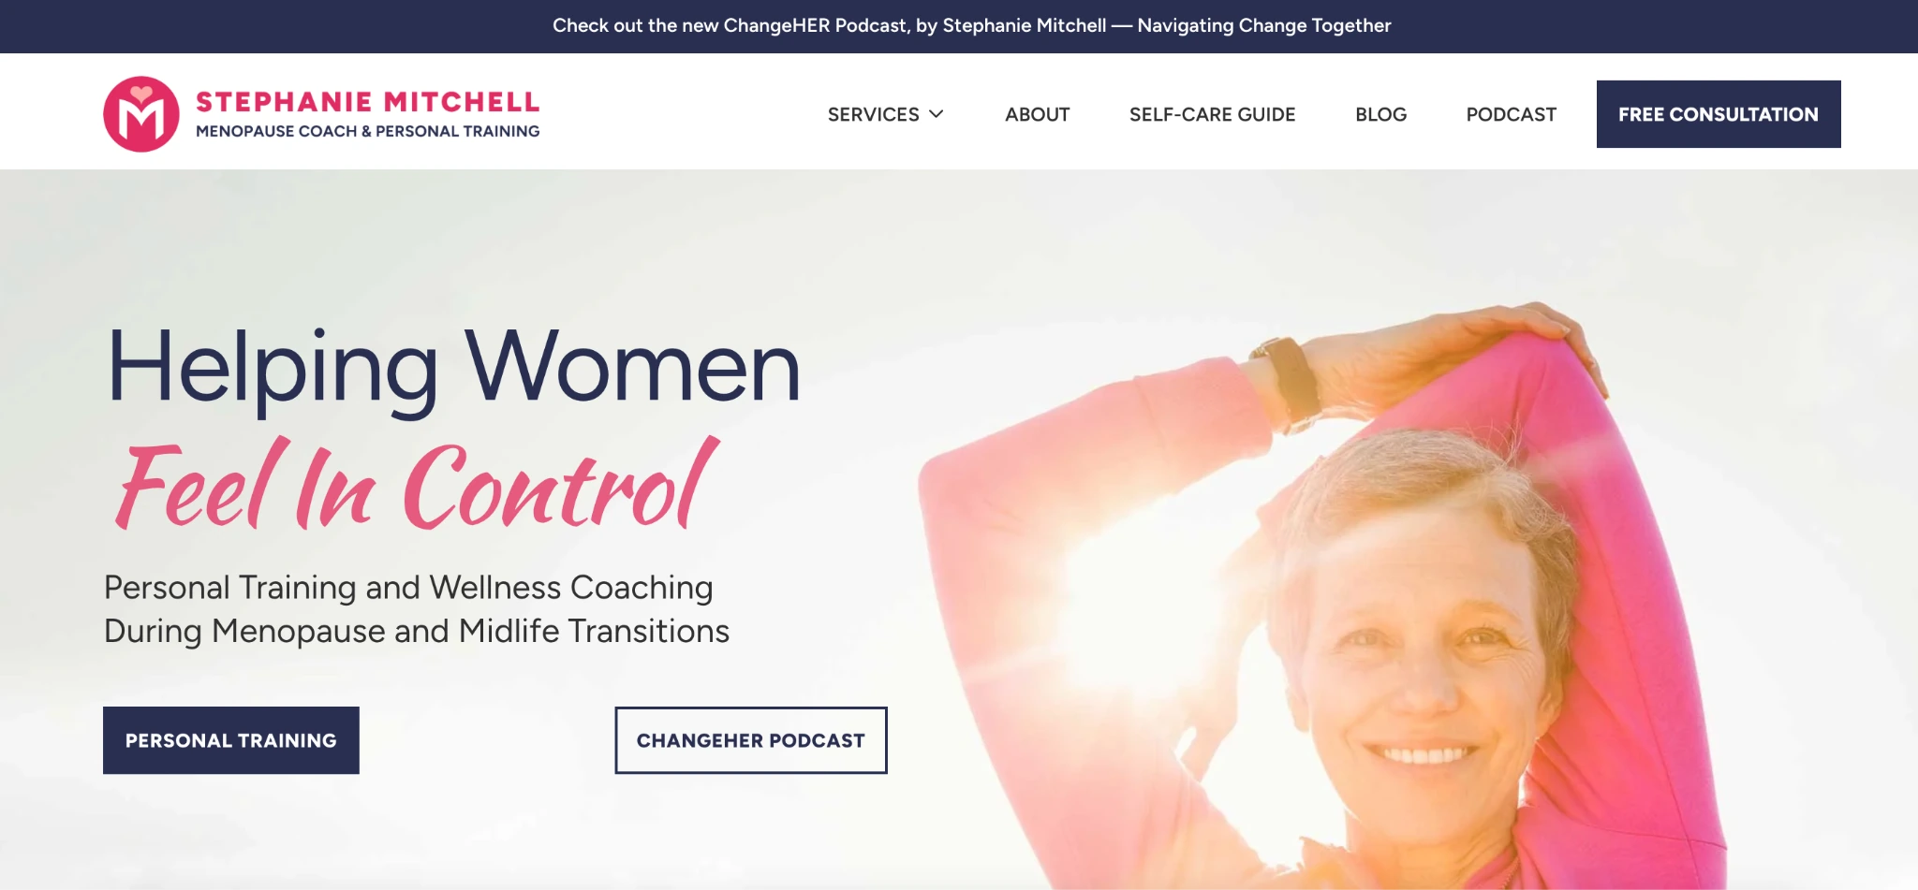Click the Personal Training button
Screen dimensions: 1918x890
pos(231,740)
